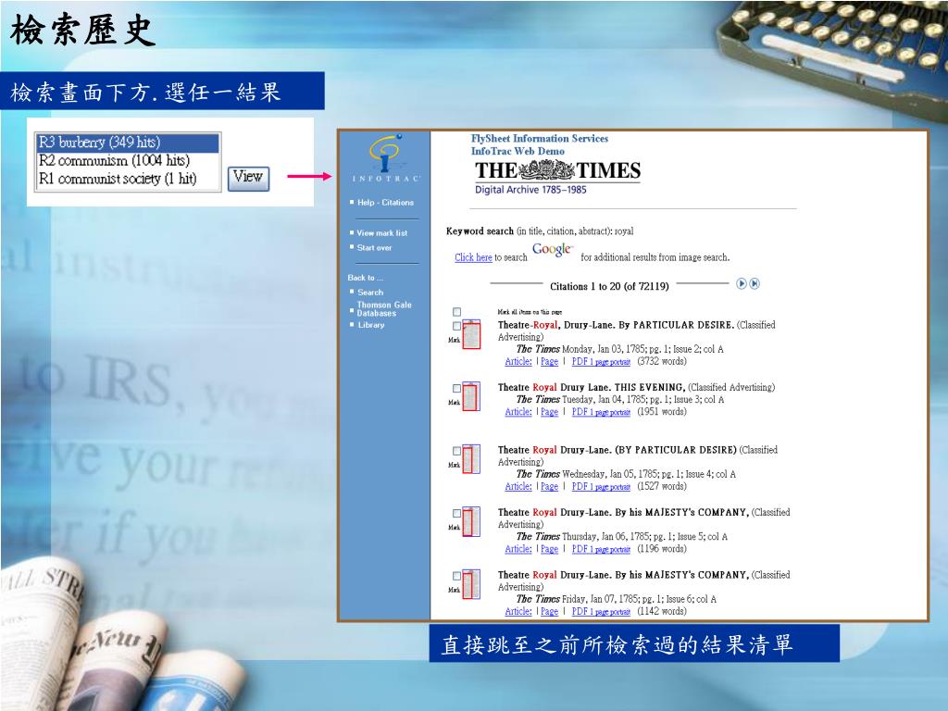Mark the Jan 05, 1785 article checkbox
The image size is (948, 711).
pos(457,451)
